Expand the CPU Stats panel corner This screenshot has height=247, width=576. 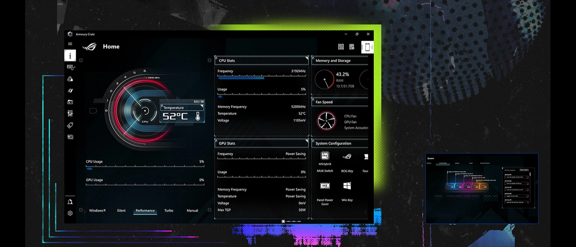(306, 58)
